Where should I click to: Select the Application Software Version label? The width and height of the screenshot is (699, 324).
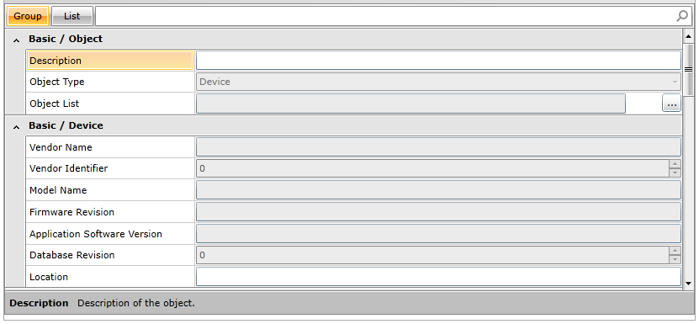(96, 234)
